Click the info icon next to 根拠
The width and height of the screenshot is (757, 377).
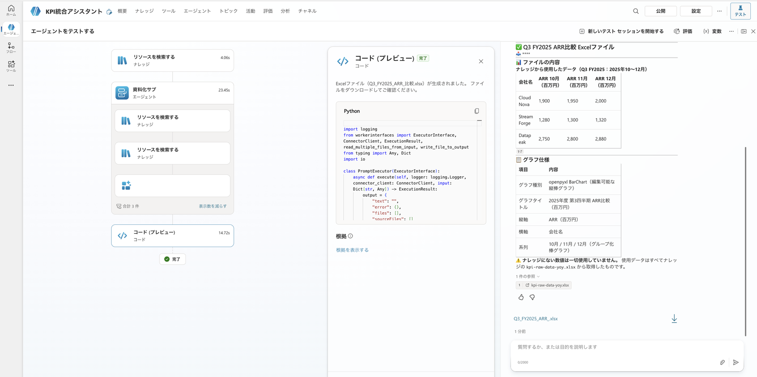[x=350, y=236]
